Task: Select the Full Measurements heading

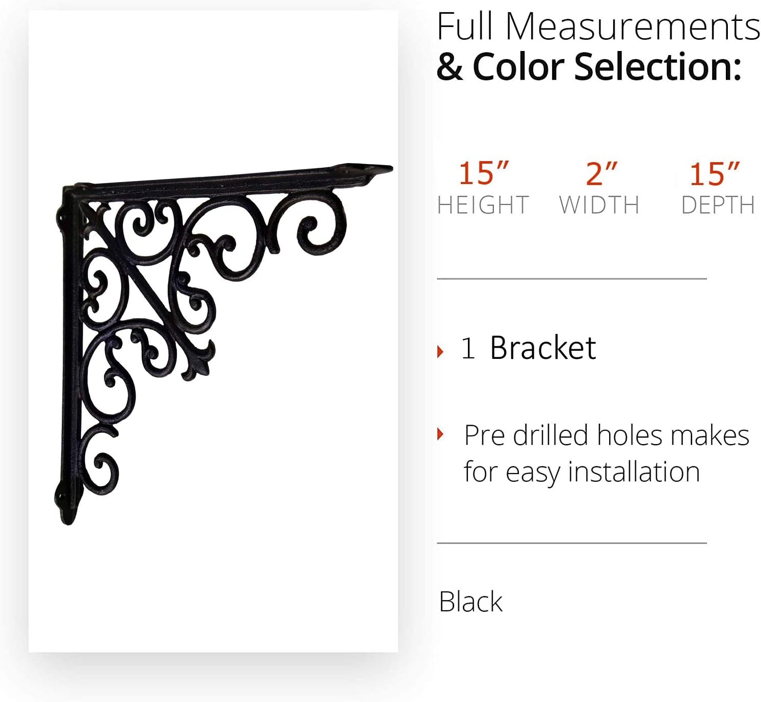Action: pyautogui.click(x=598, y=27)
